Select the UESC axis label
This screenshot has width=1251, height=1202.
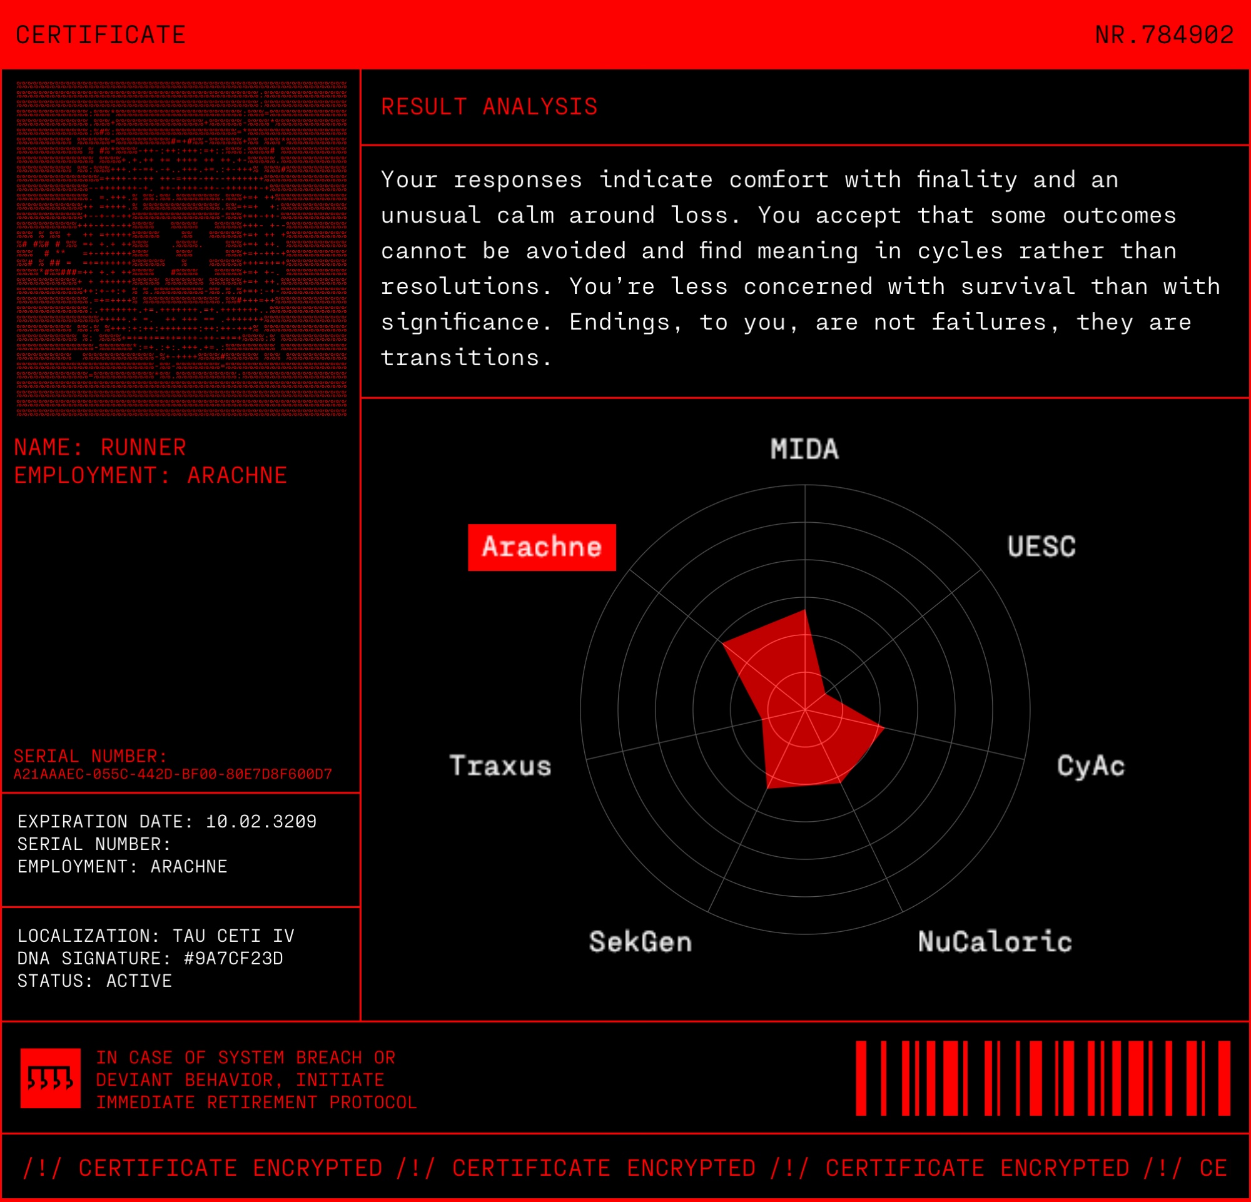coord(1041,547)
